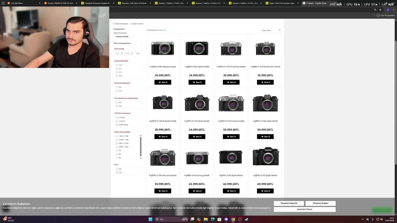397x223 pixels.
Task: Check the 2 Yönlü LCD filter
Action: click(x=117, y=118)
